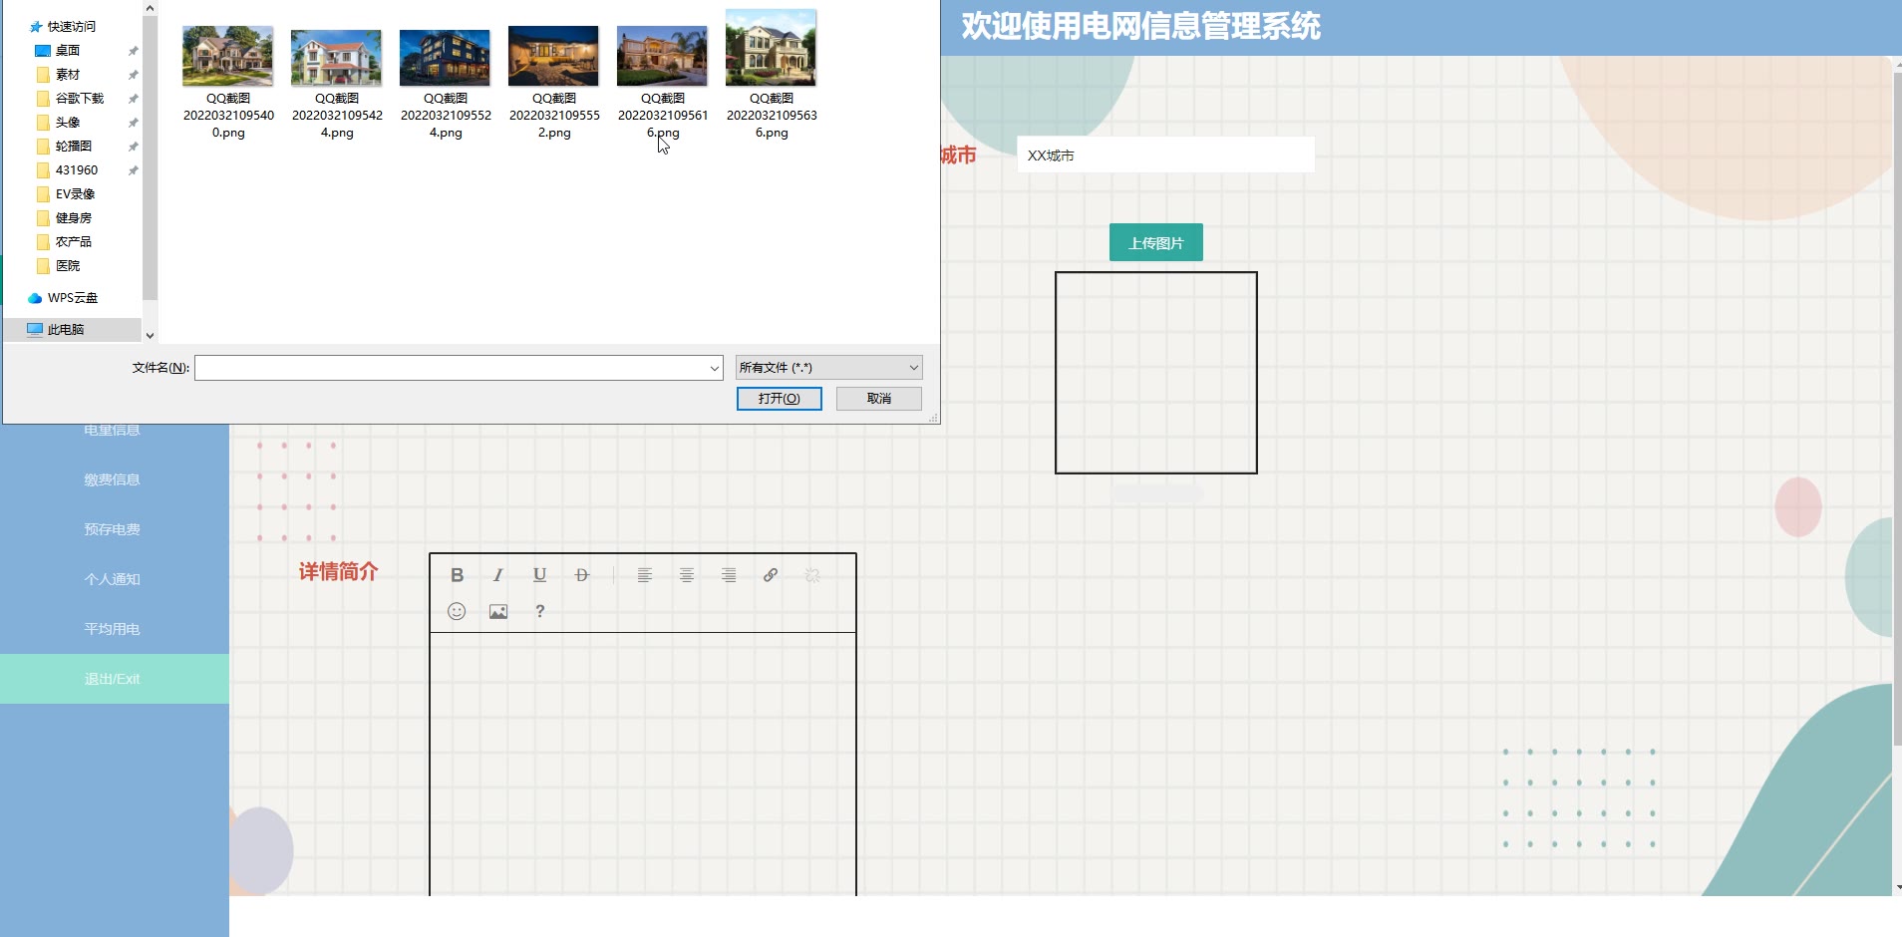Click the XX城市 city input field
Viewport: 1902px width, 937px height.
1165,155
